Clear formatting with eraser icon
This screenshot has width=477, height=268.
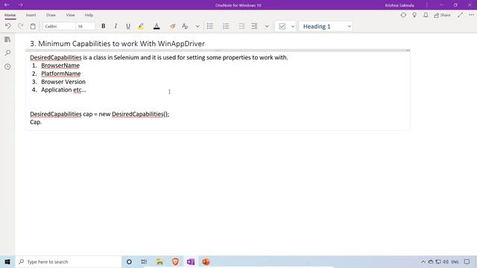click(x=172, y=27)
